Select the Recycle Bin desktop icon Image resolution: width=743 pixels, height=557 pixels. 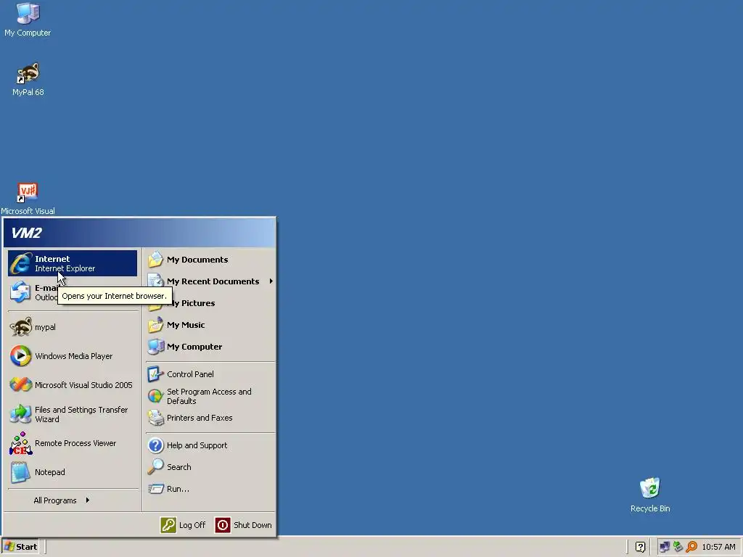point(649,495)
